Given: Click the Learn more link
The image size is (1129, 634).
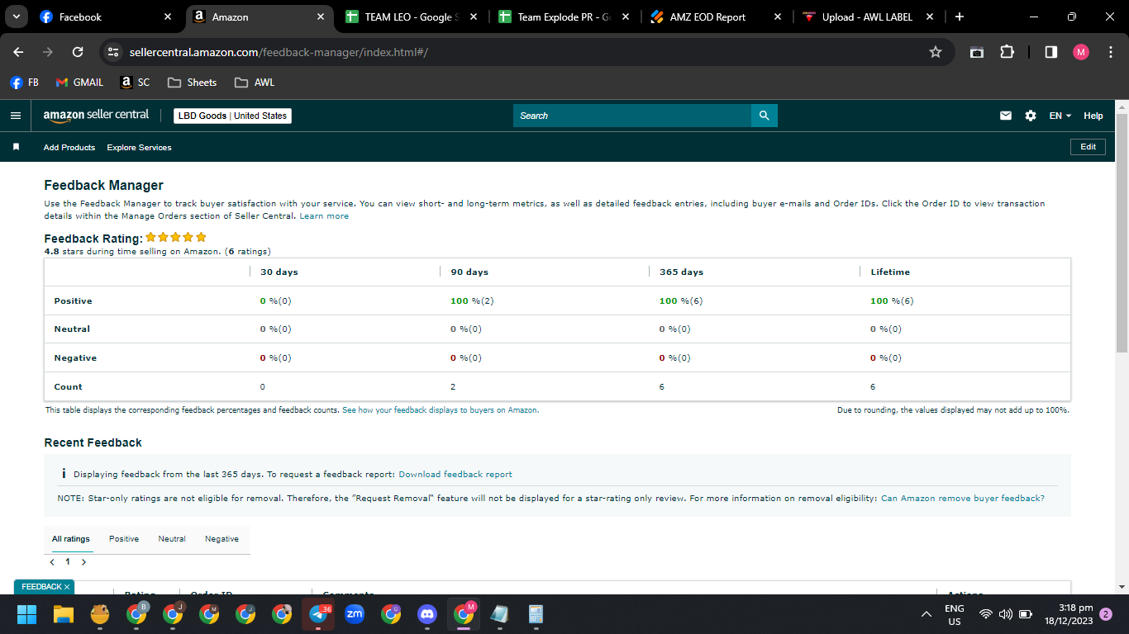Looking at the screenshot, I should tap(324, 216).
